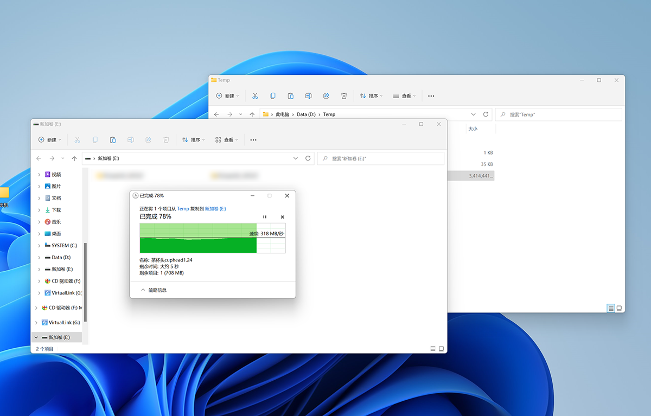
Task: Expand 视频 tree node arrow
Action: pos(39,175)
